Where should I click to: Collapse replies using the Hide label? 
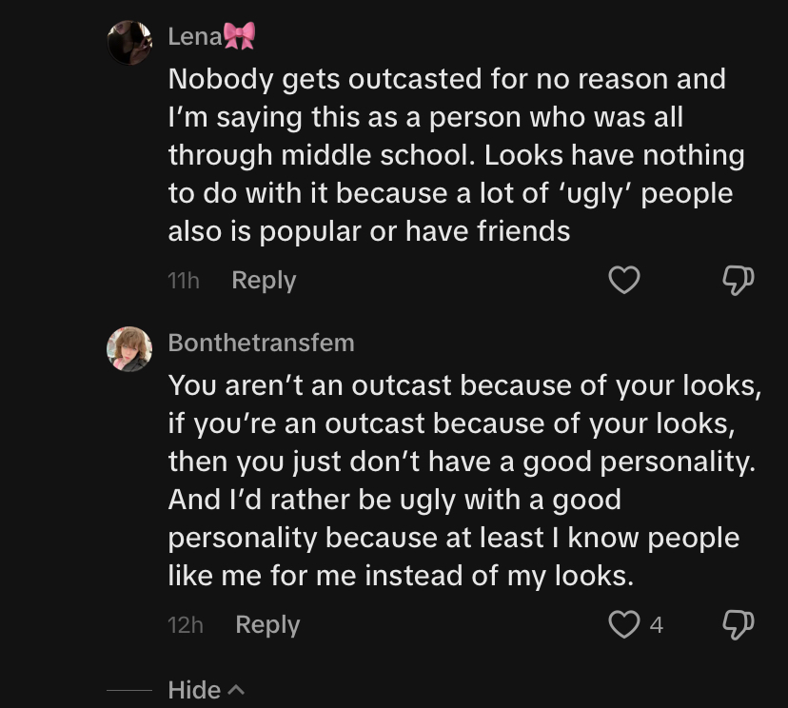194,690
